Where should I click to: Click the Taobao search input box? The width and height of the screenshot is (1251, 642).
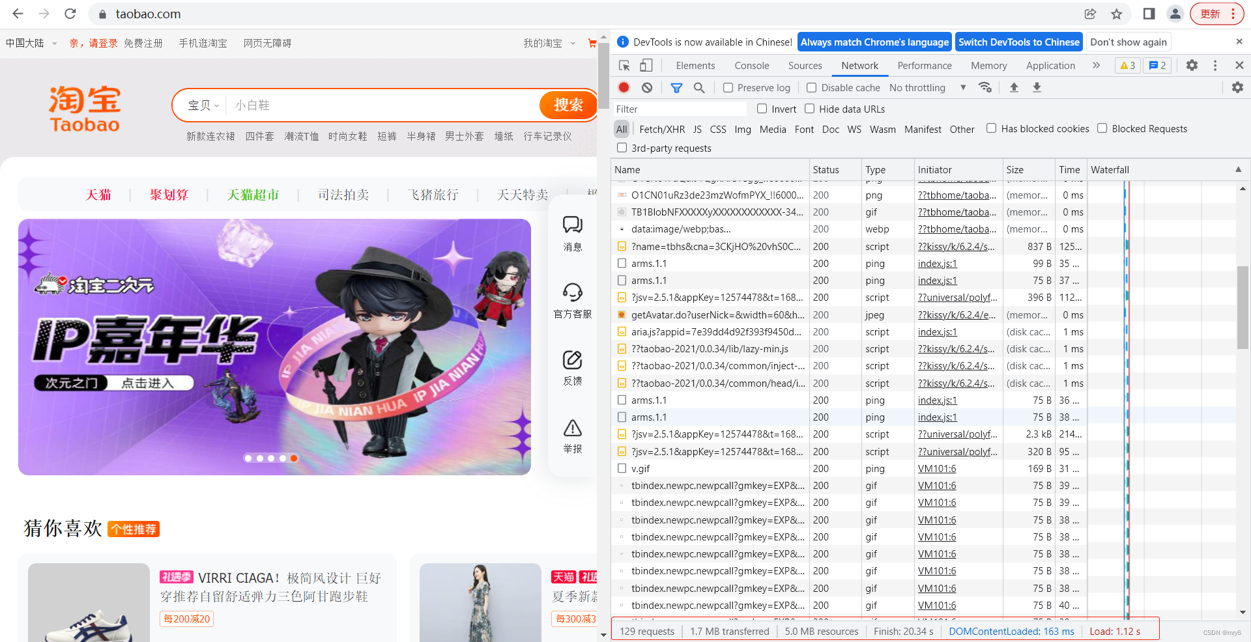coord(382,105)
